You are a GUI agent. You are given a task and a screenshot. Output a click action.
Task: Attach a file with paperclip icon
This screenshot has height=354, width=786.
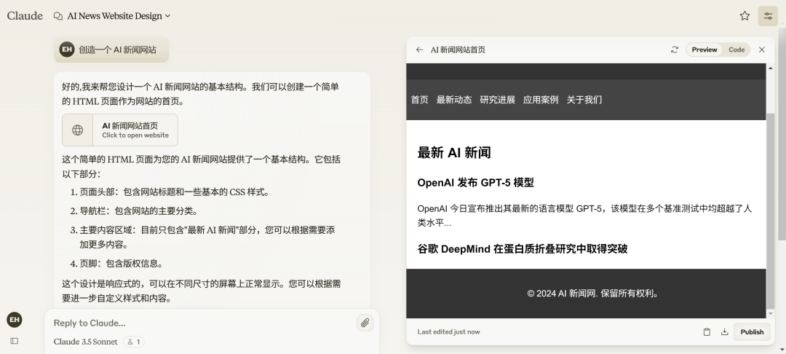365,323
